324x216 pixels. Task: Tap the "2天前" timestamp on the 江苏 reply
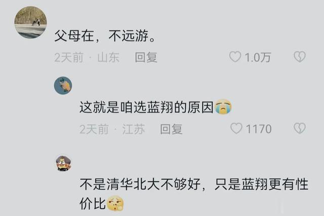pyautogui.click(x=94, y=129)
